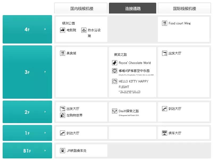
Task: Open the Food court Wing link
Action: pos(180,23)
